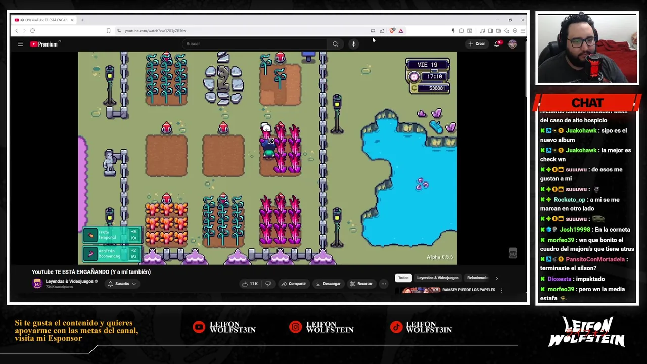The width and height of the screenshot is (647, 364).
Task: Click the Crear button
Action: click(x=476, y=44)
